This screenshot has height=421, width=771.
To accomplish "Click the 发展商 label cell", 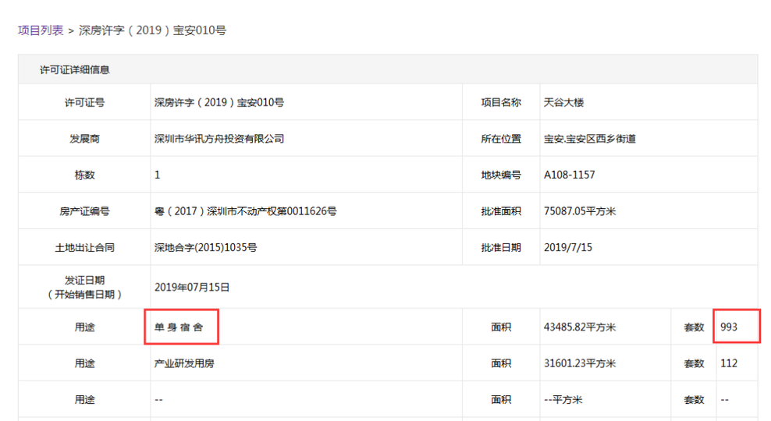I will [x=84, y=139].
